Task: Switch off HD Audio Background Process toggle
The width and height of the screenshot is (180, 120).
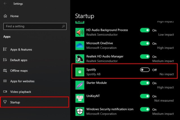Action: pyautogui.click(x=145, y=30)
